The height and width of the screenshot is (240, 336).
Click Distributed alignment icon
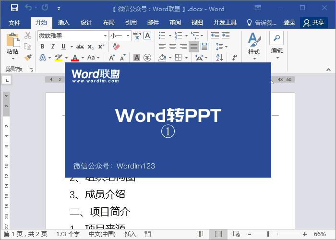pyautogui.click(x=204, y=46)
